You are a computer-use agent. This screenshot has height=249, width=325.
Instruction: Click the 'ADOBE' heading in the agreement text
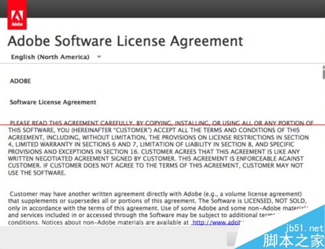coord(20,81)
